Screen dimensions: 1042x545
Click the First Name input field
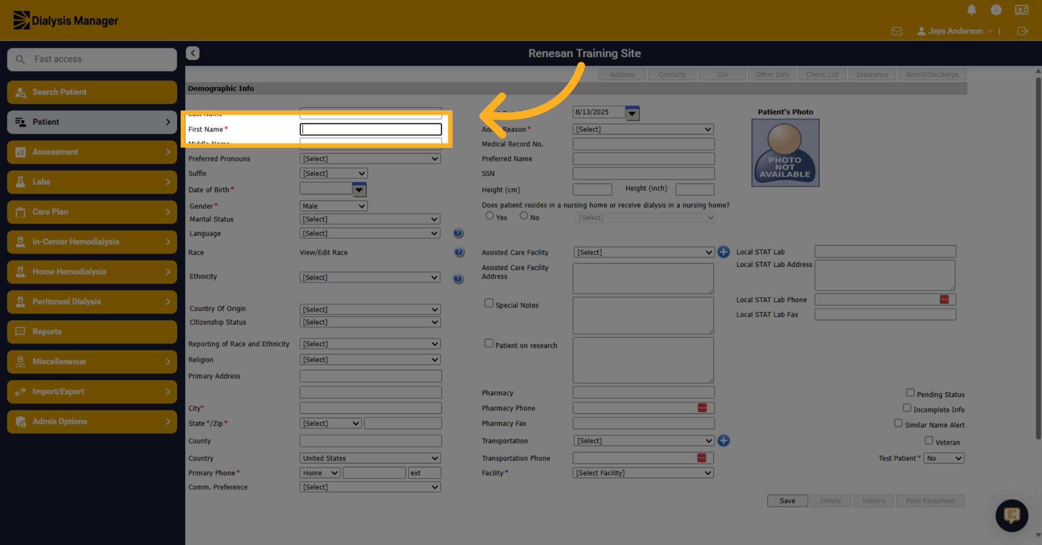[371, 129]
